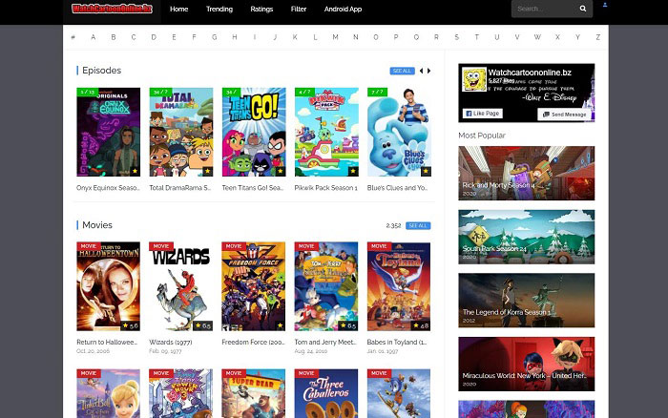Open the Filter menu

[x=299, y=9]
